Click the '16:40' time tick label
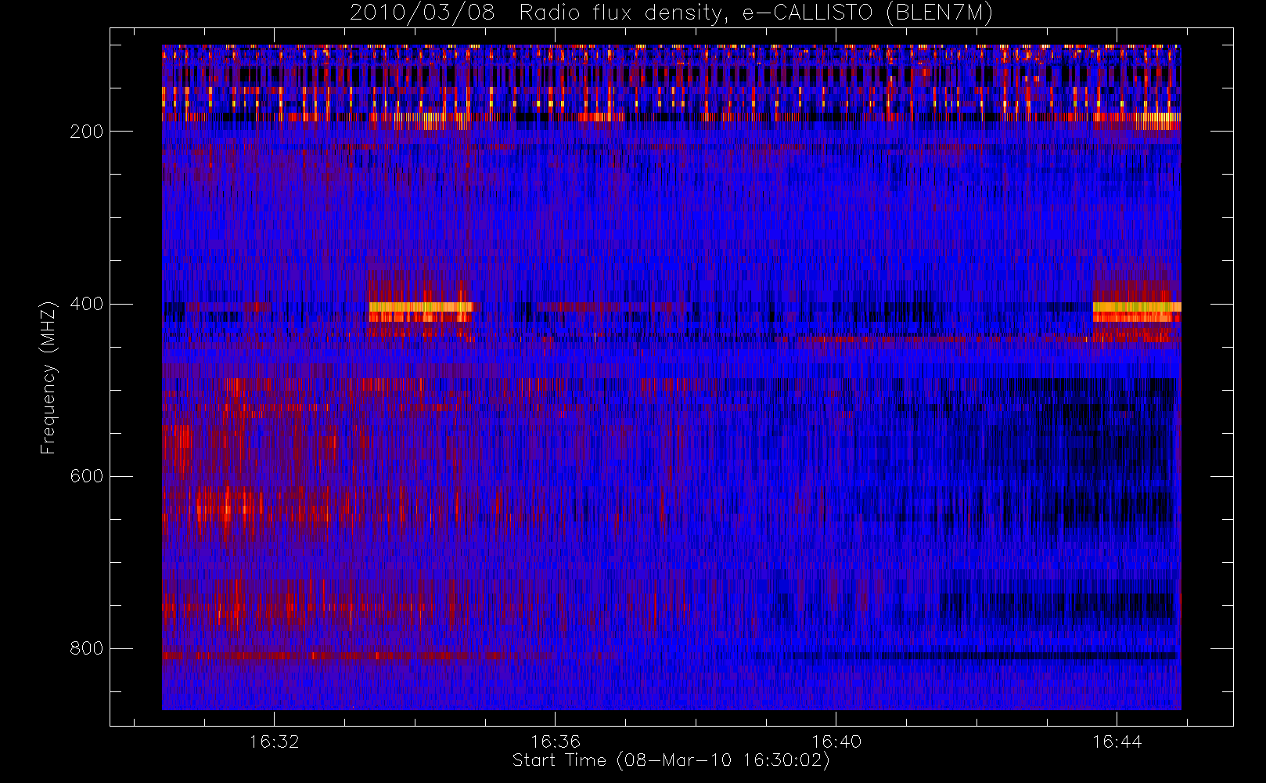The image size is (1266, 783). 836,742
